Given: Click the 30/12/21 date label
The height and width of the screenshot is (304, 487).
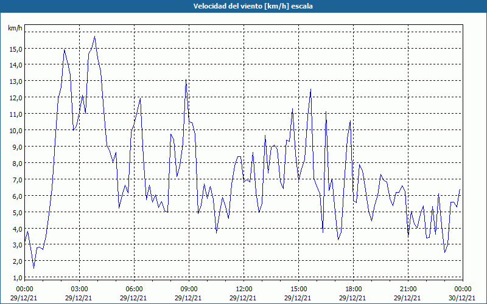Looking at the screenshot, I should (x=462, y=298).
